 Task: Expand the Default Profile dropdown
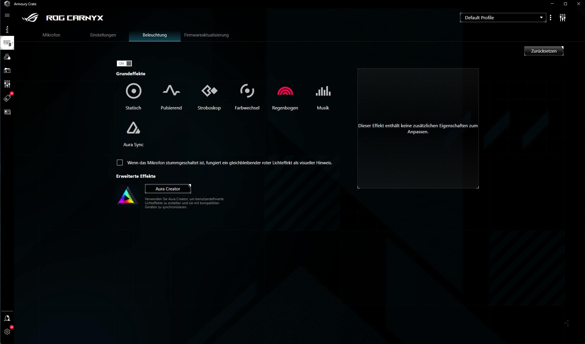[503, 18]
